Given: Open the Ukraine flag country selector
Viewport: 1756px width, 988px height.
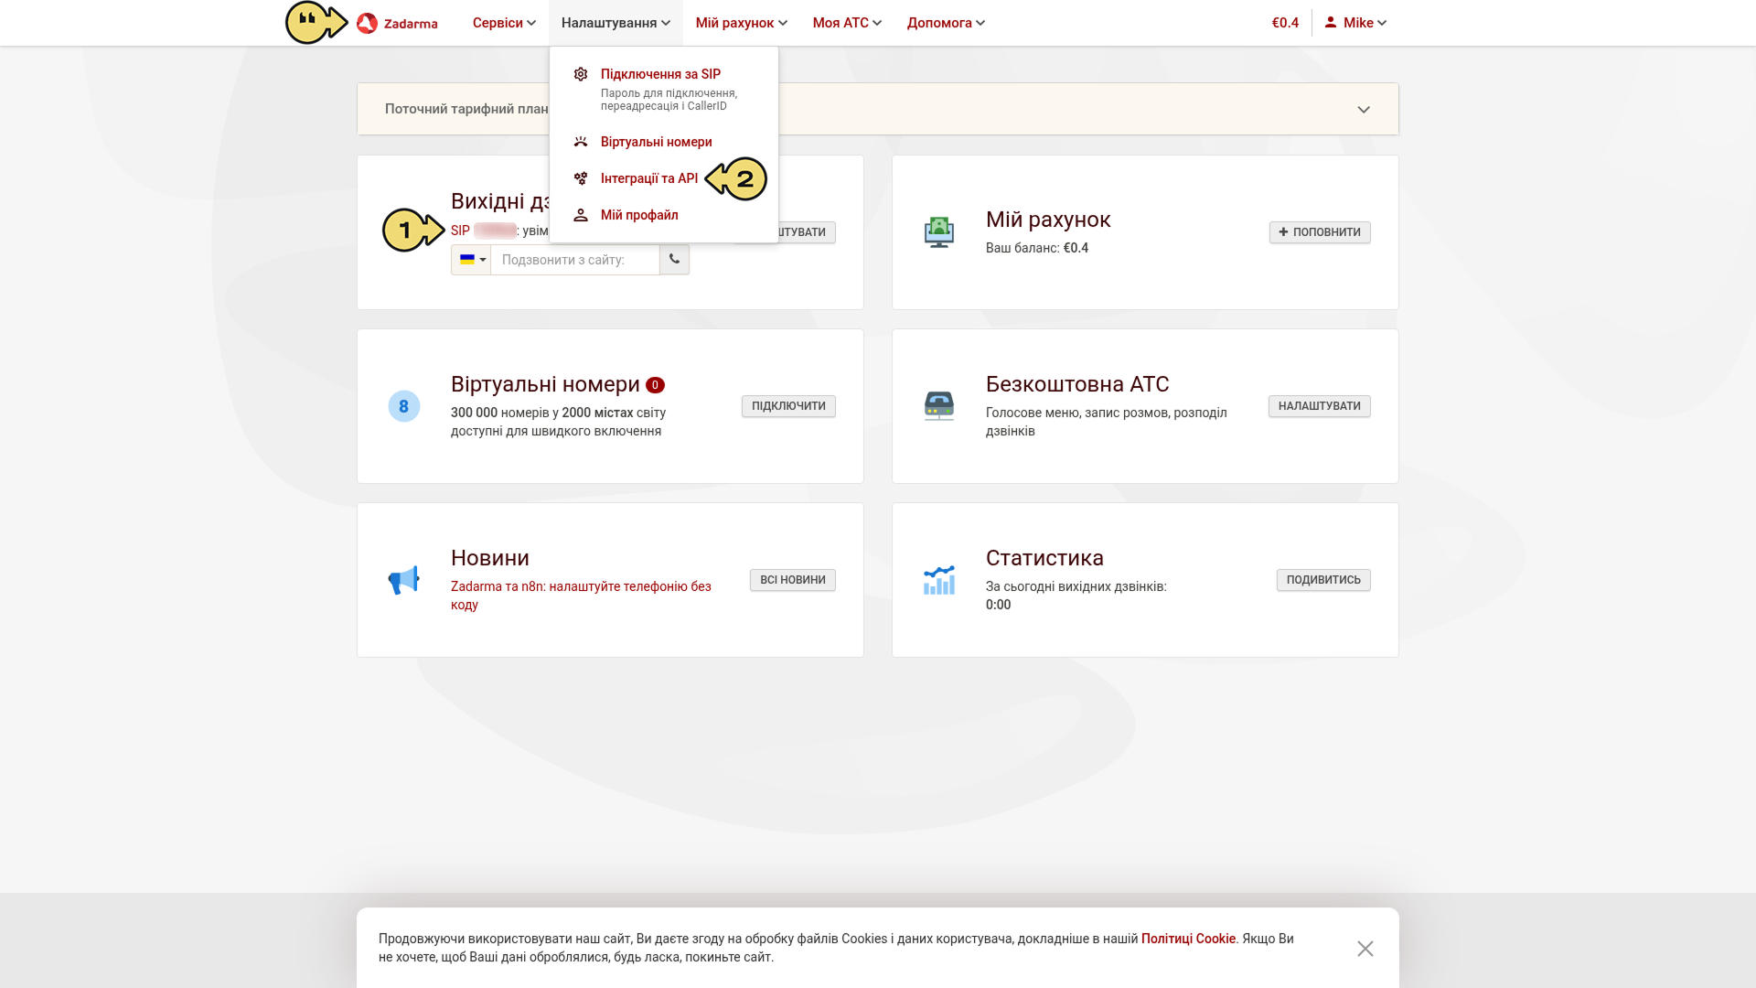Looking at the screenshot, I should click(471, 260).
